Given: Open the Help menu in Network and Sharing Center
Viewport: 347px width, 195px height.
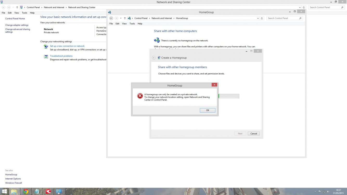Looking at the screenshot, I should click(x=32, y=13).
